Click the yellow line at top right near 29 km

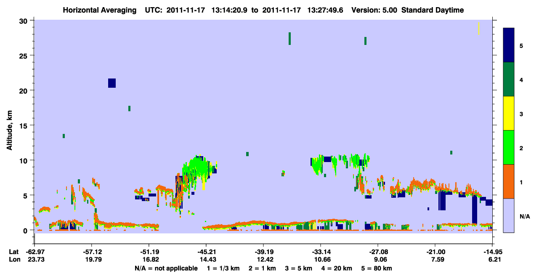pos(479,29)
